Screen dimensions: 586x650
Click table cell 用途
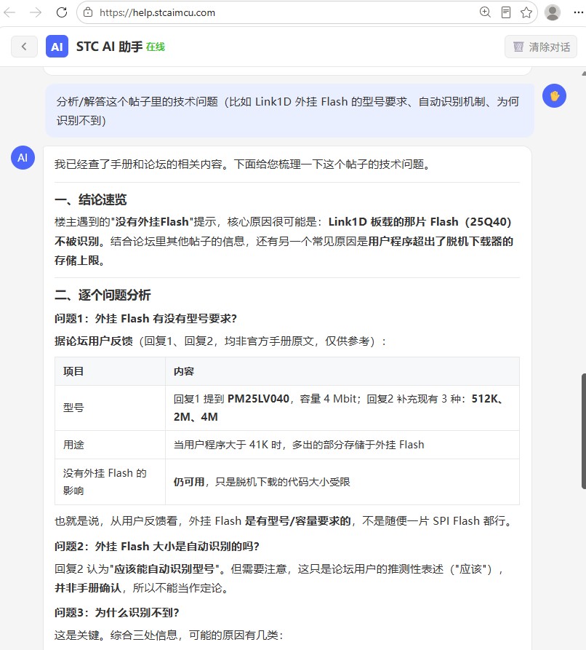pos(111,445)
